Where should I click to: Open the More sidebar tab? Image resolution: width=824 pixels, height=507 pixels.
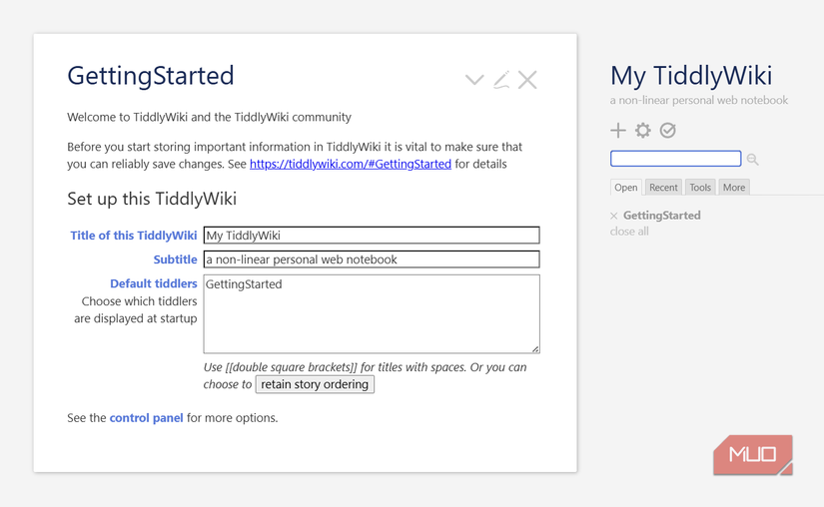(x=734, y=188)
